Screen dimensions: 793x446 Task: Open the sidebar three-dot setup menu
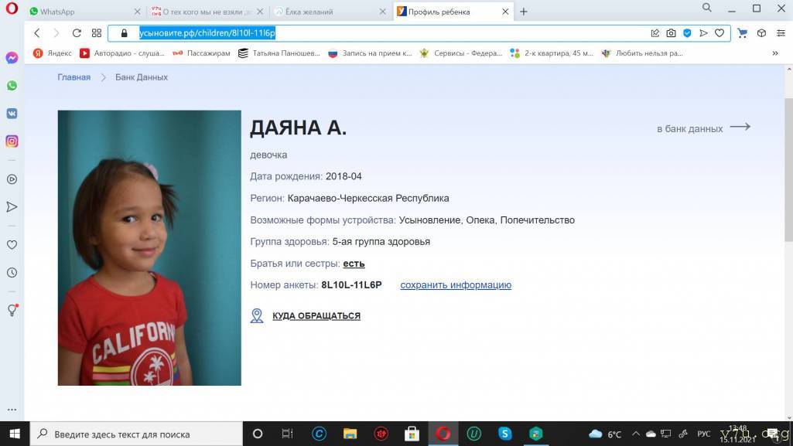click(x=12, y=410)
